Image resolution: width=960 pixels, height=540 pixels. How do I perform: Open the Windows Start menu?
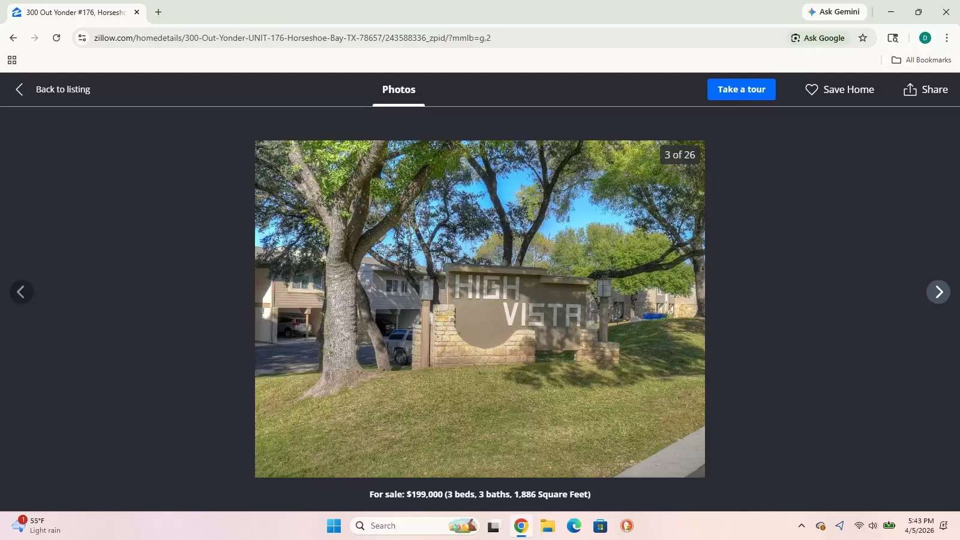pyautogui.click(x=334, y=526)
